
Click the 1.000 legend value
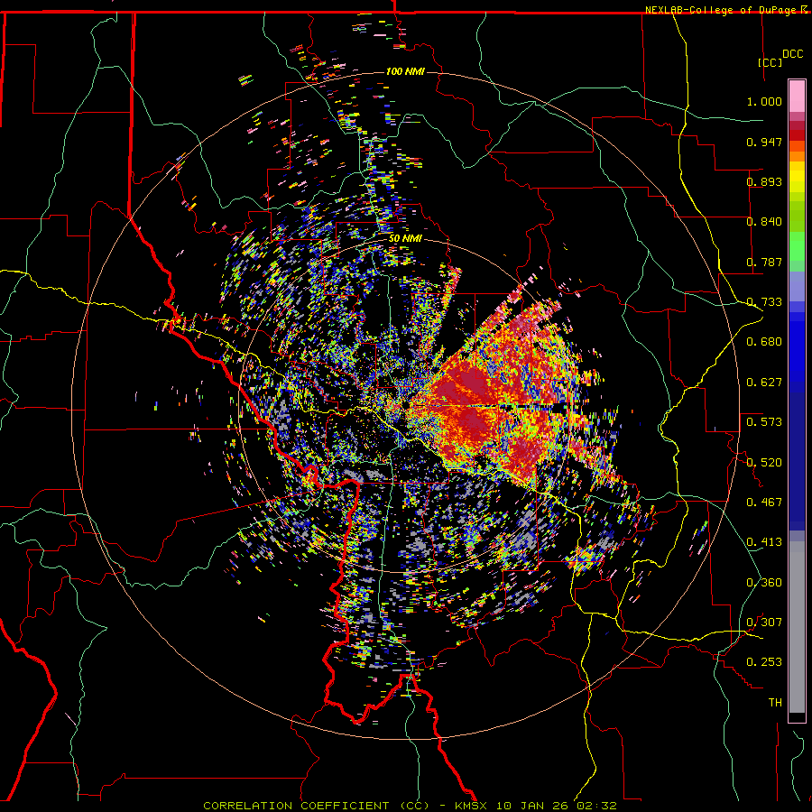[x=764, y=101]
